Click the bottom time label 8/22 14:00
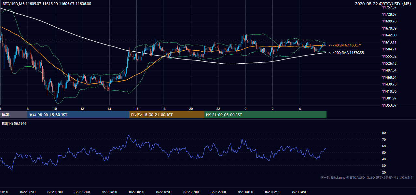 click(109, 192)
